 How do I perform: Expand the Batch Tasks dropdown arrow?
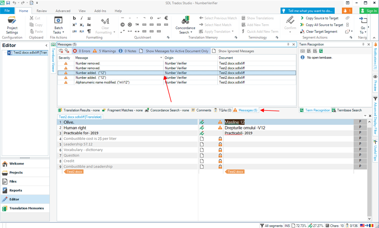coord(63,32)
